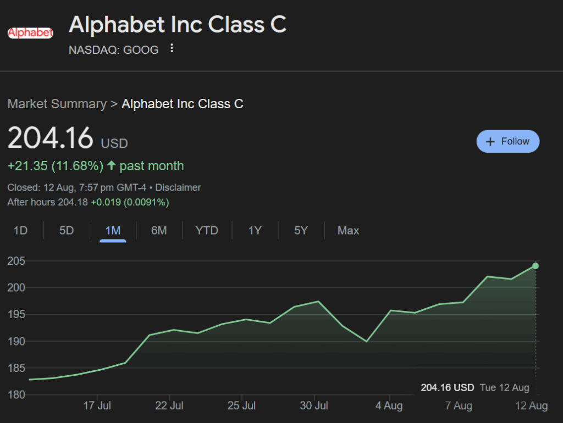Click the plus icon inside the Follow button
Screen dimensions: 563x423
[491, 141]
